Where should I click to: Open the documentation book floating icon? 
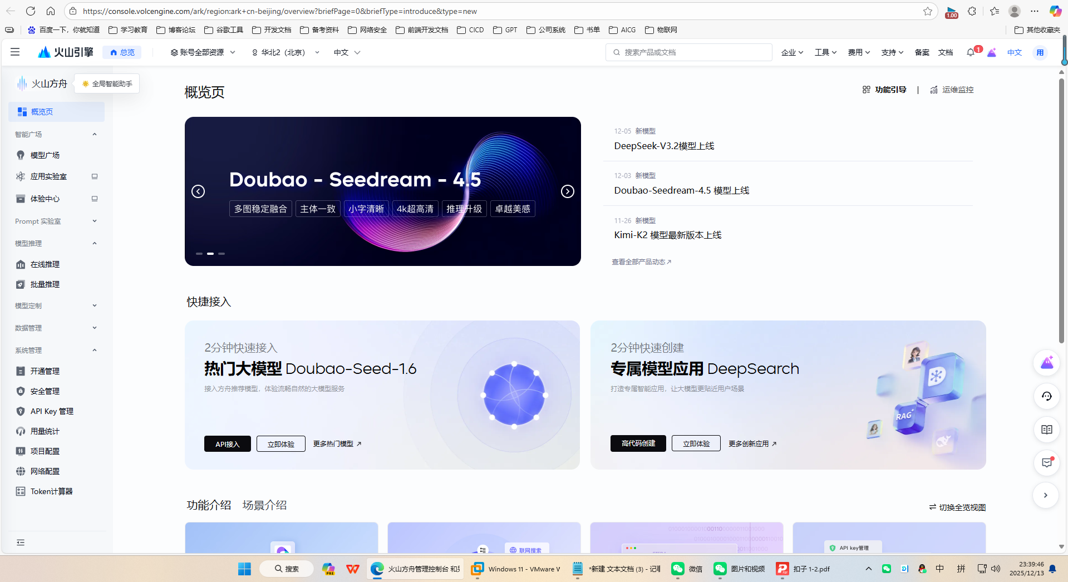(x=1046, y=430)
